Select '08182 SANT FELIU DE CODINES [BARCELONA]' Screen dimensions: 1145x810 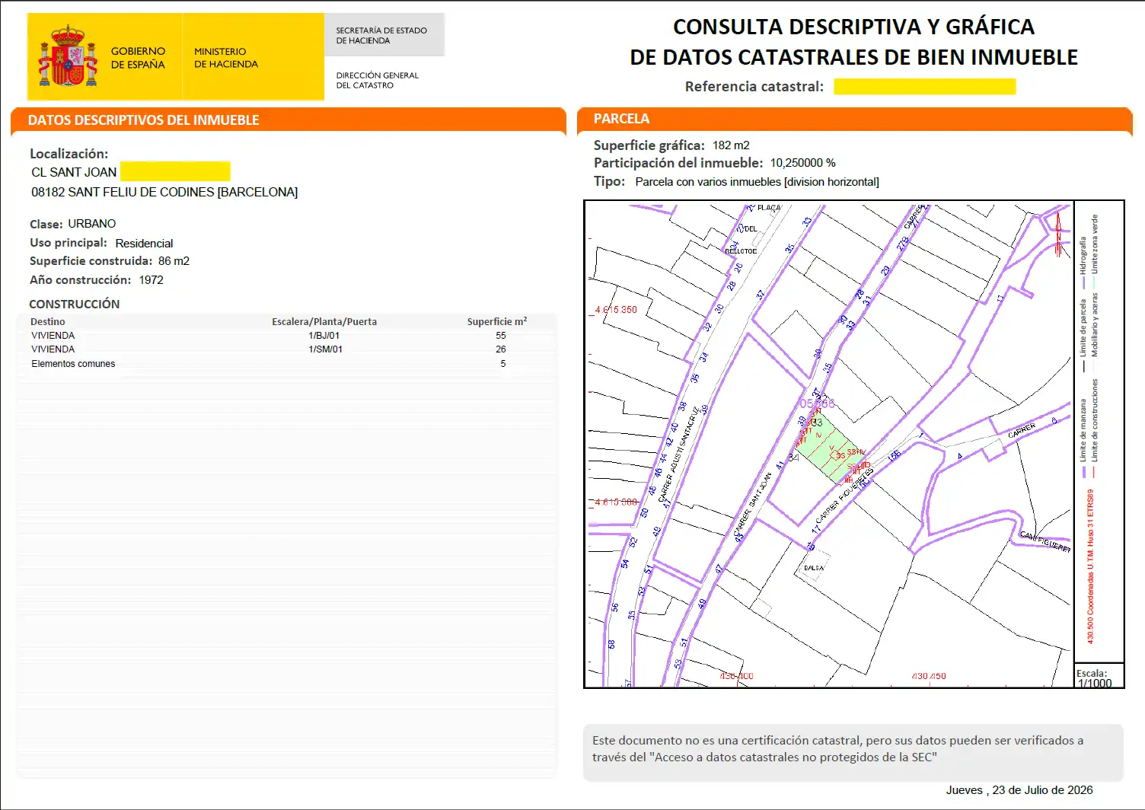[x=164, y=192]
